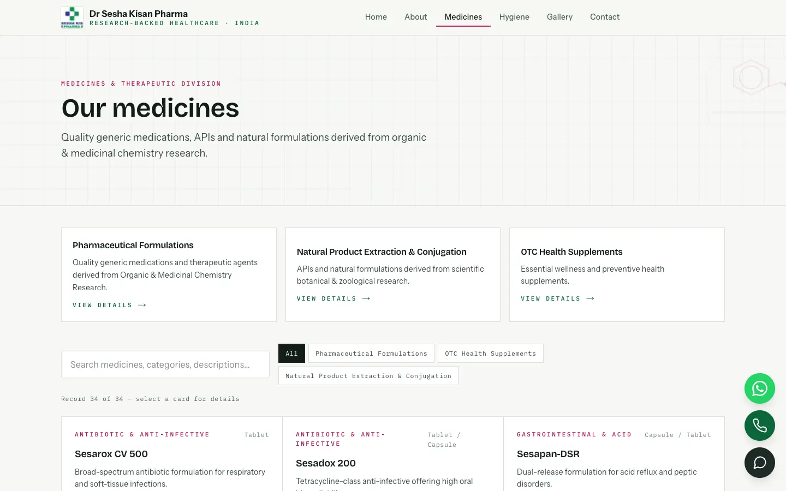The width and height of the screenshot is (786, 491).
Task: Filter by Natural Product Extraction & Conjugation chip
Action: point(368,376)
